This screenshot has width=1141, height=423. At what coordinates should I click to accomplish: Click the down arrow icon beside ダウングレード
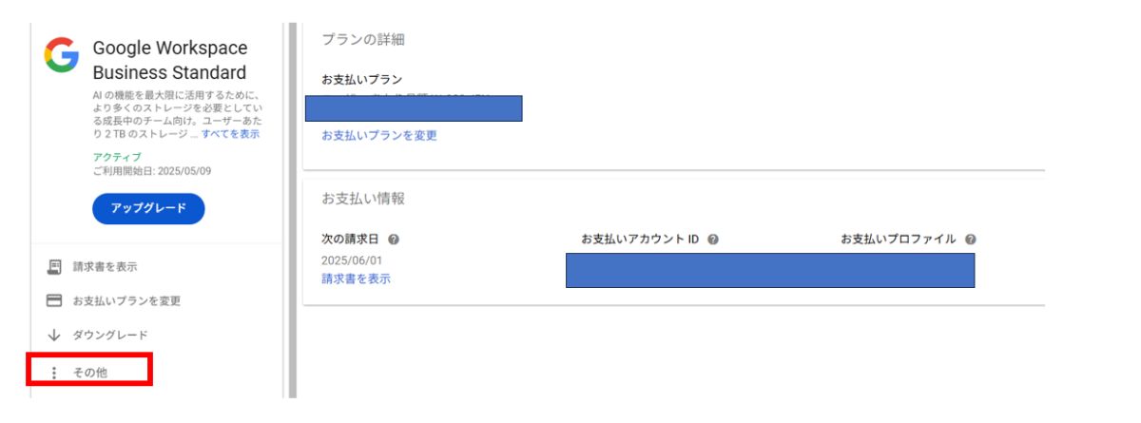(55, 336)
